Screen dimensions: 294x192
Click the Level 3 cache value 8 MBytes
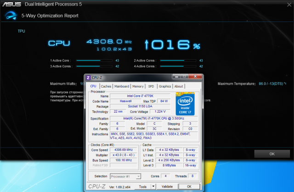click(169, 165)
